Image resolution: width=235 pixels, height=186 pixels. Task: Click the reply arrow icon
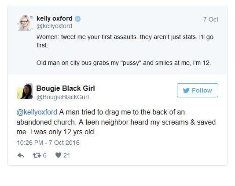(21, 155)
